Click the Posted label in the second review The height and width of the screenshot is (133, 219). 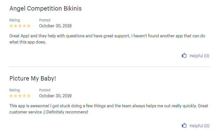[x=45, y=90]
